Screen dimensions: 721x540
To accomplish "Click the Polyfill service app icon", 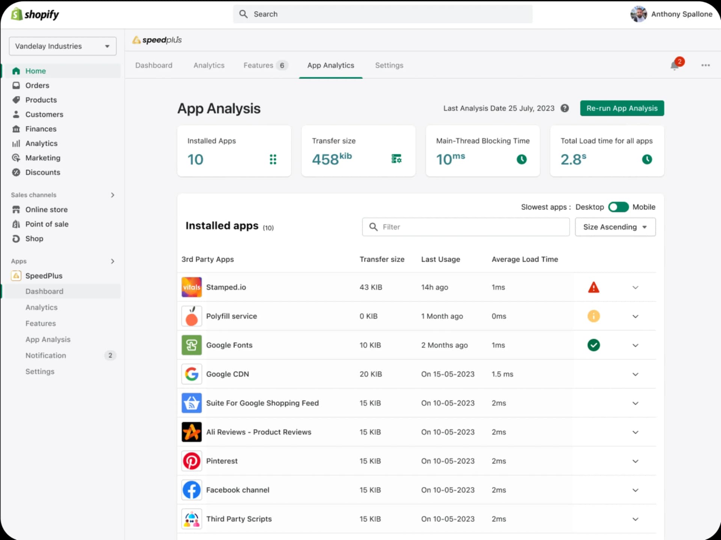I will (192, 316).
